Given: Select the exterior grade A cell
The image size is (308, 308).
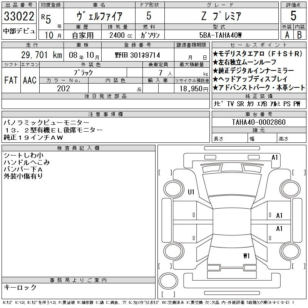Looking at the screenshot, I should pyautogui.click(x=287, y=35).
